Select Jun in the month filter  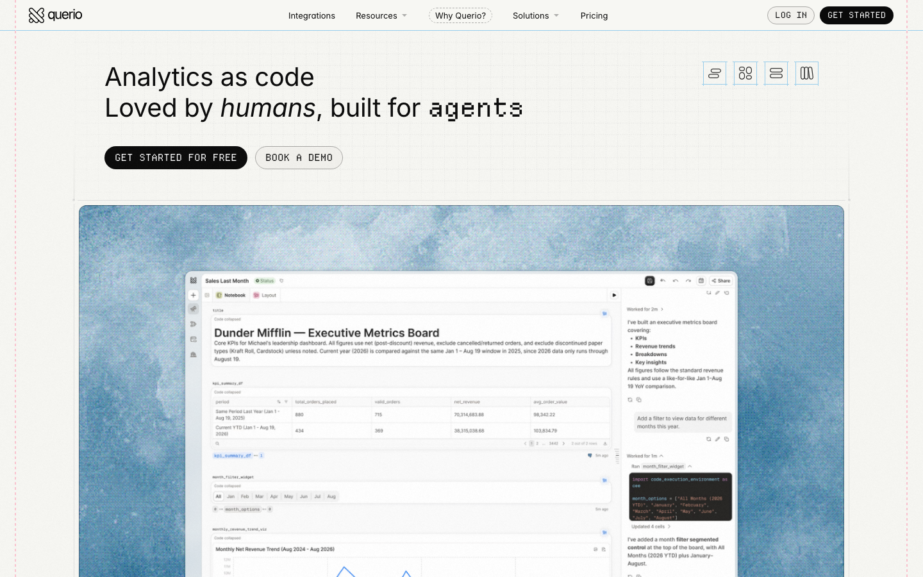coord(304,496)
